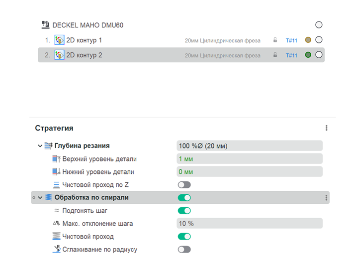Click the Сглаживание по радиусу label
Image resolution: width=358 pixels, height=263 pixels.
100,250
